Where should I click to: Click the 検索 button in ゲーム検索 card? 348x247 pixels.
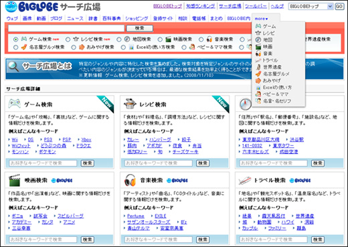pyautogui.click(x=88, y=163)
